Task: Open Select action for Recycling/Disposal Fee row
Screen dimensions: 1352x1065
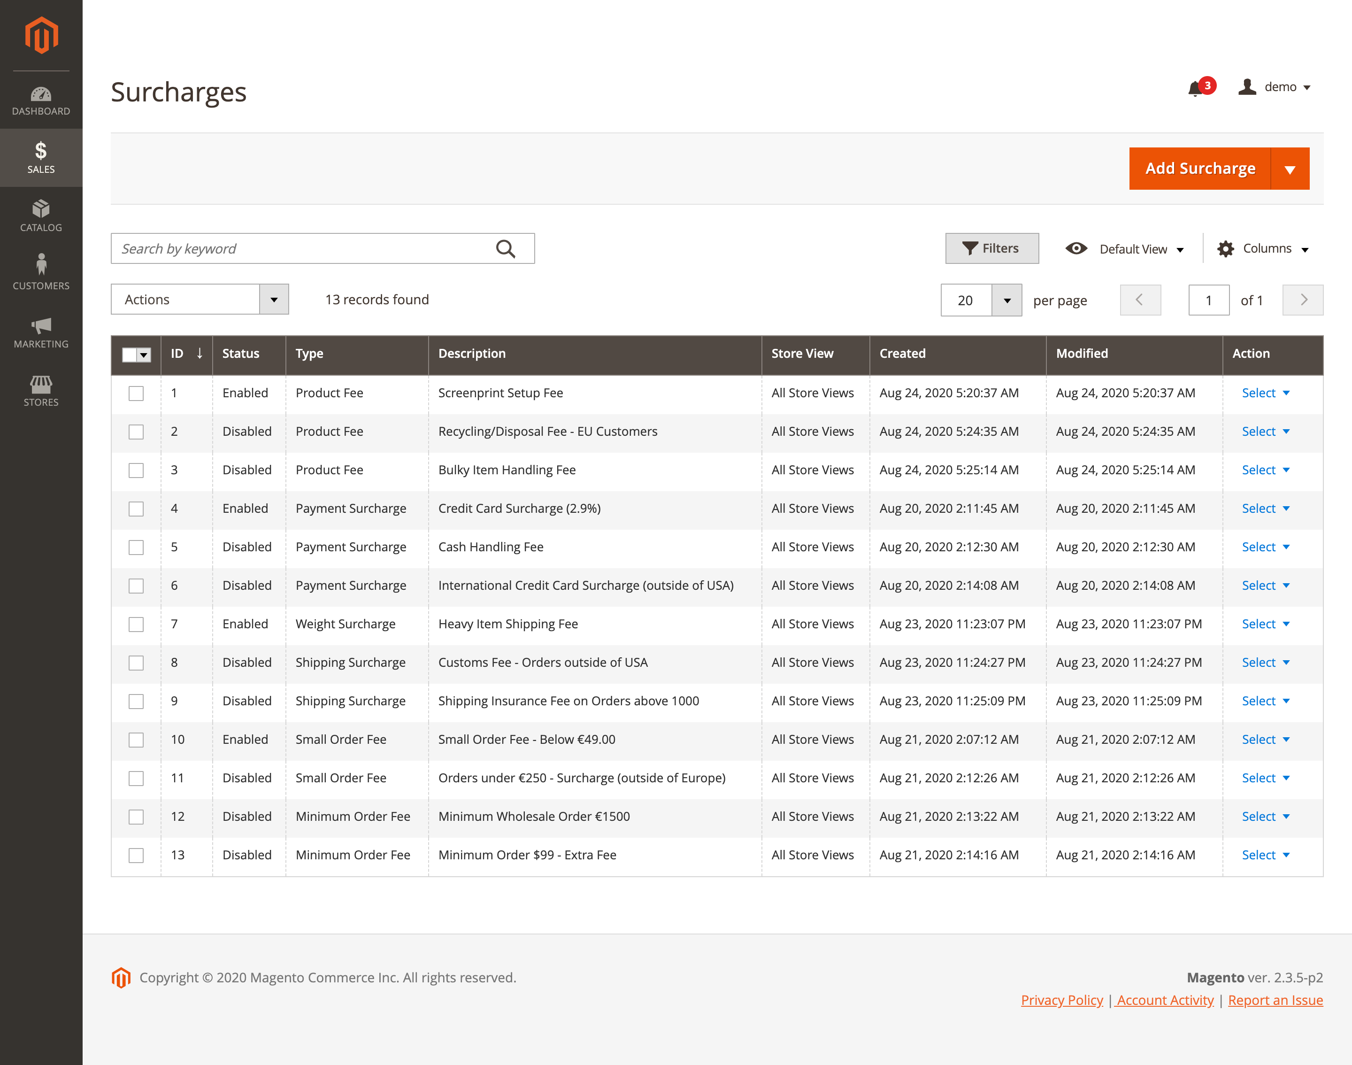Action: 1265,432
